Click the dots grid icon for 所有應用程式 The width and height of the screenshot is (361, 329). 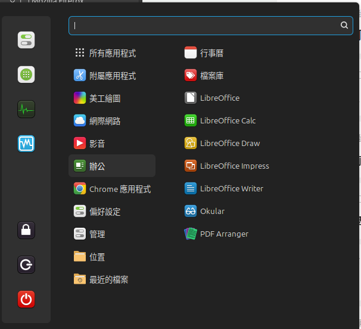(80, 52)
